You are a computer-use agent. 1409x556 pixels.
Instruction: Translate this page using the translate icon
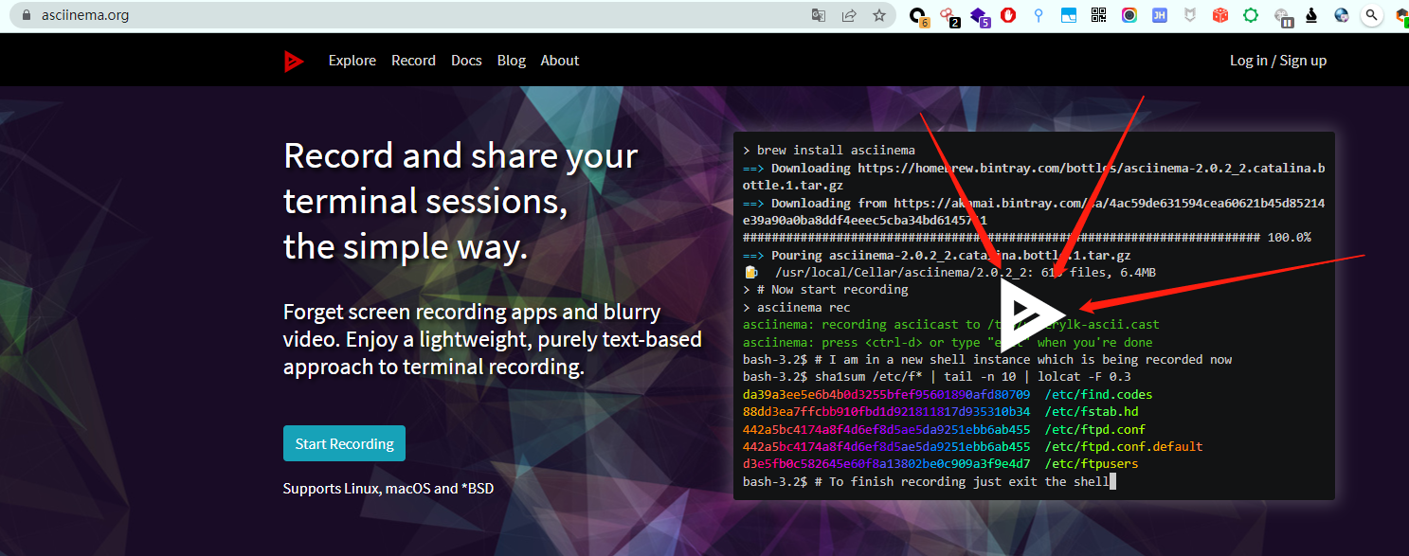[819, 15]
